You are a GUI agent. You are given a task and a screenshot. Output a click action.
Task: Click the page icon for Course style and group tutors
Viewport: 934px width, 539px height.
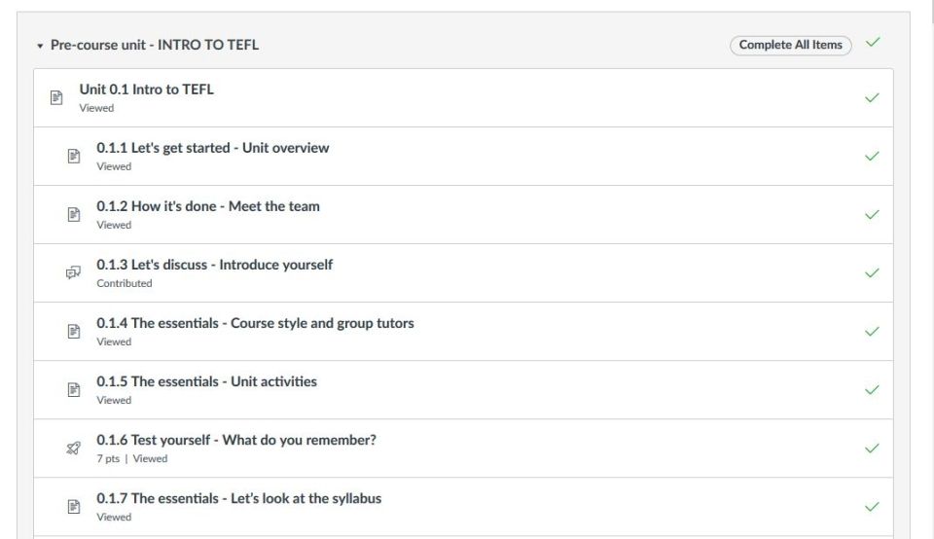[74, 331]
